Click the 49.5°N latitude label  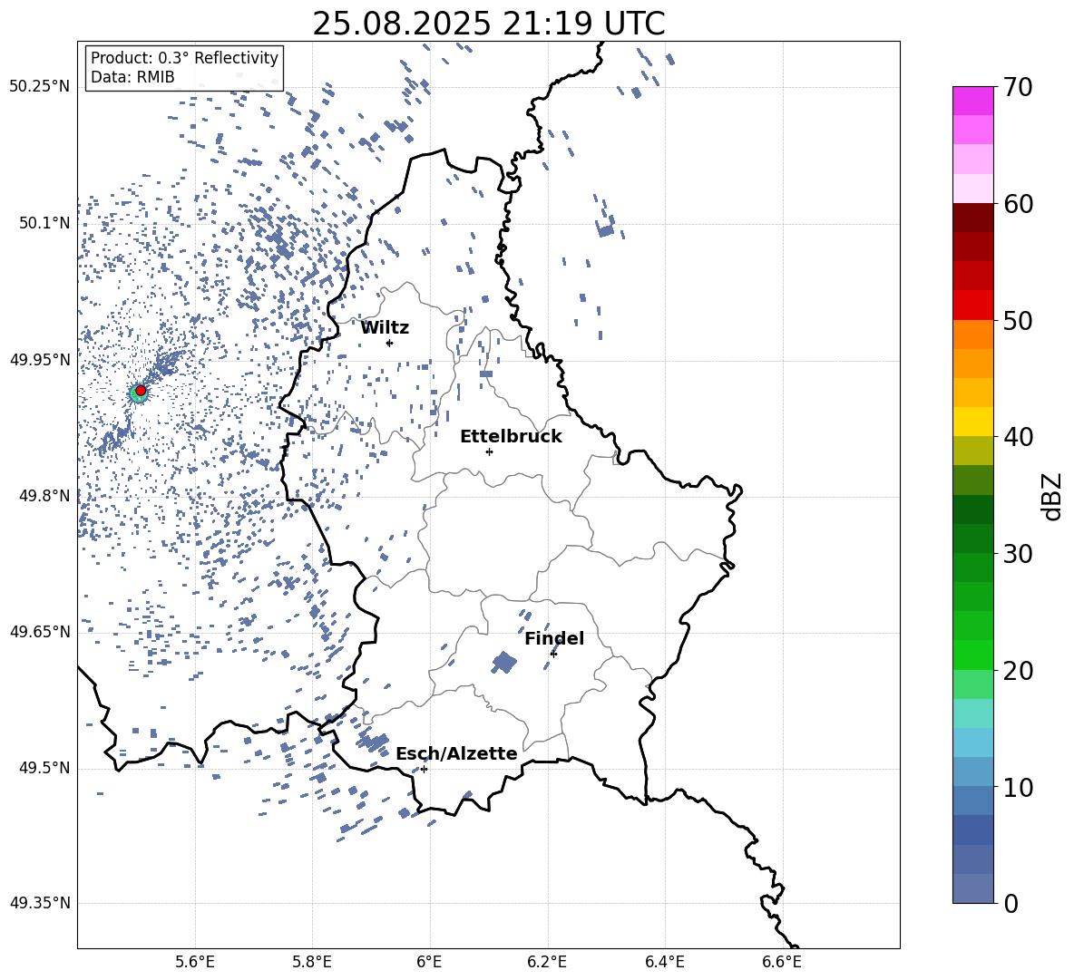click(x=44, y=767)
